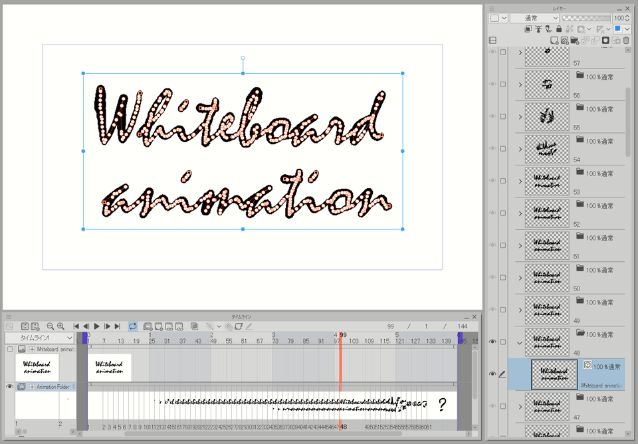This screenshot has width=638, height=444.
Task: Create a new layer folder
Action: point(574,41)
